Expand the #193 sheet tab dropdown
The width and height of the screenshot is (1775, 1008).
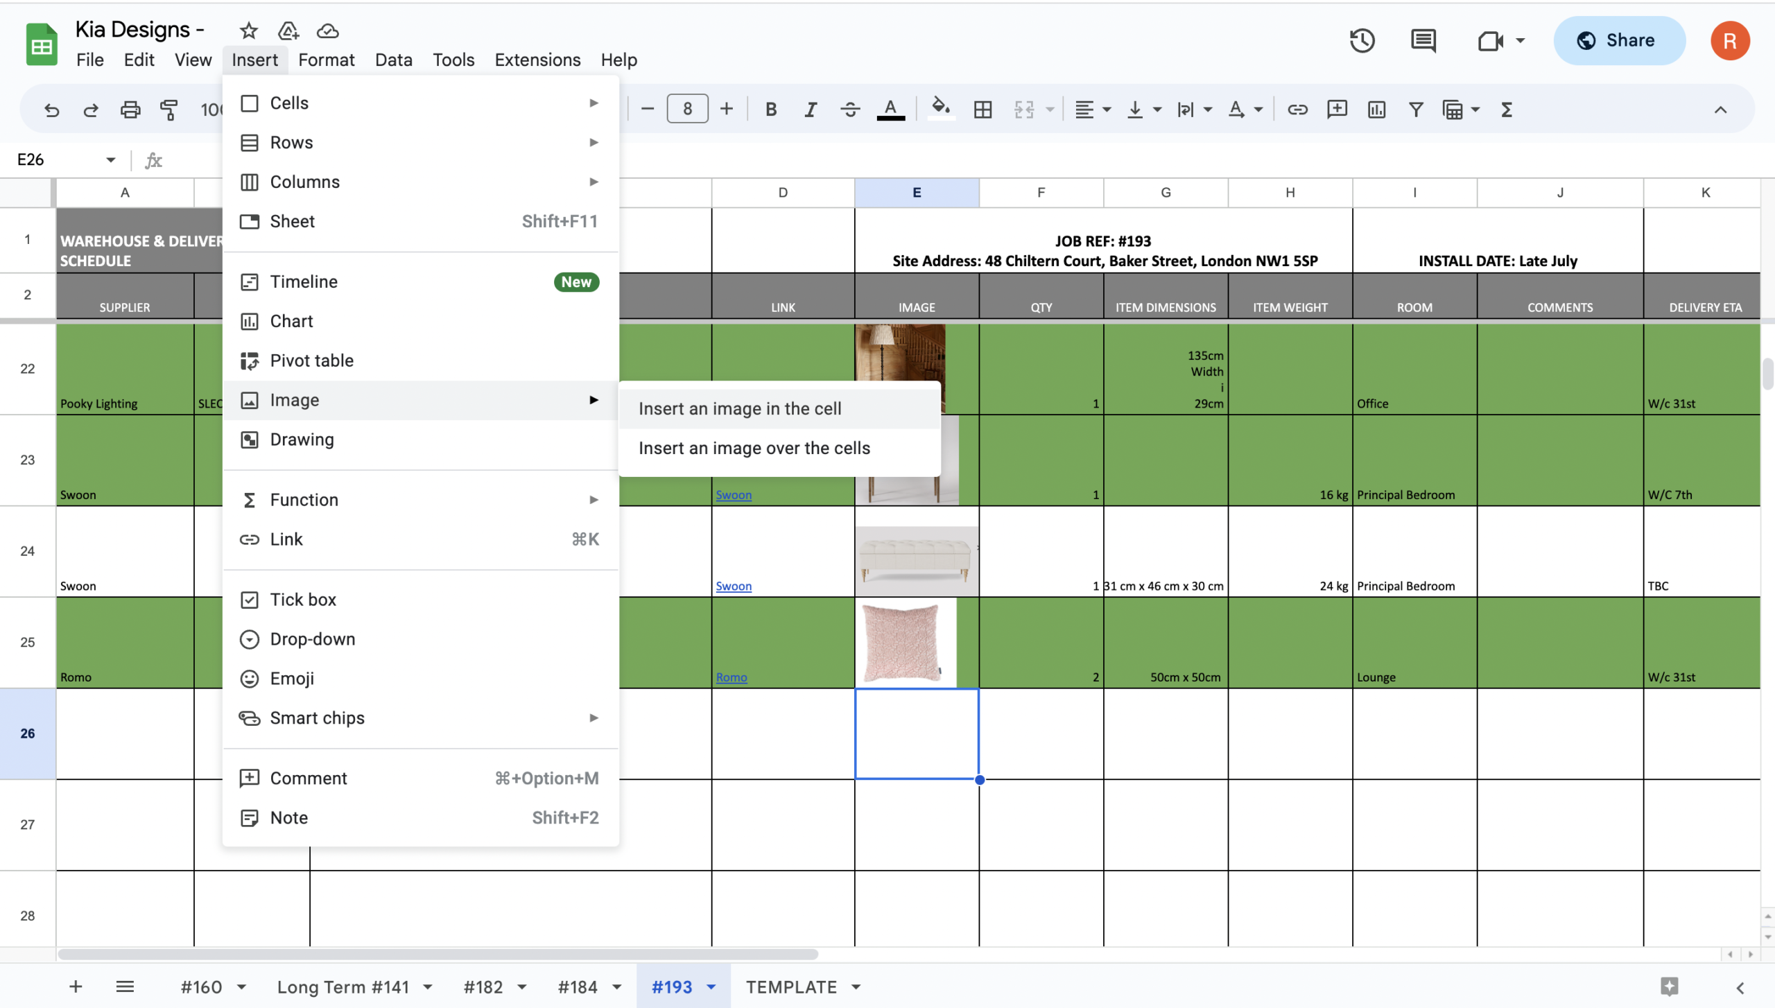pyautogui.click(x=711, y=987)
